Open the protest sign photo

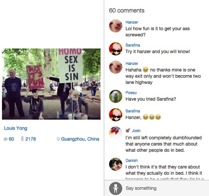[x=51, y=84]
